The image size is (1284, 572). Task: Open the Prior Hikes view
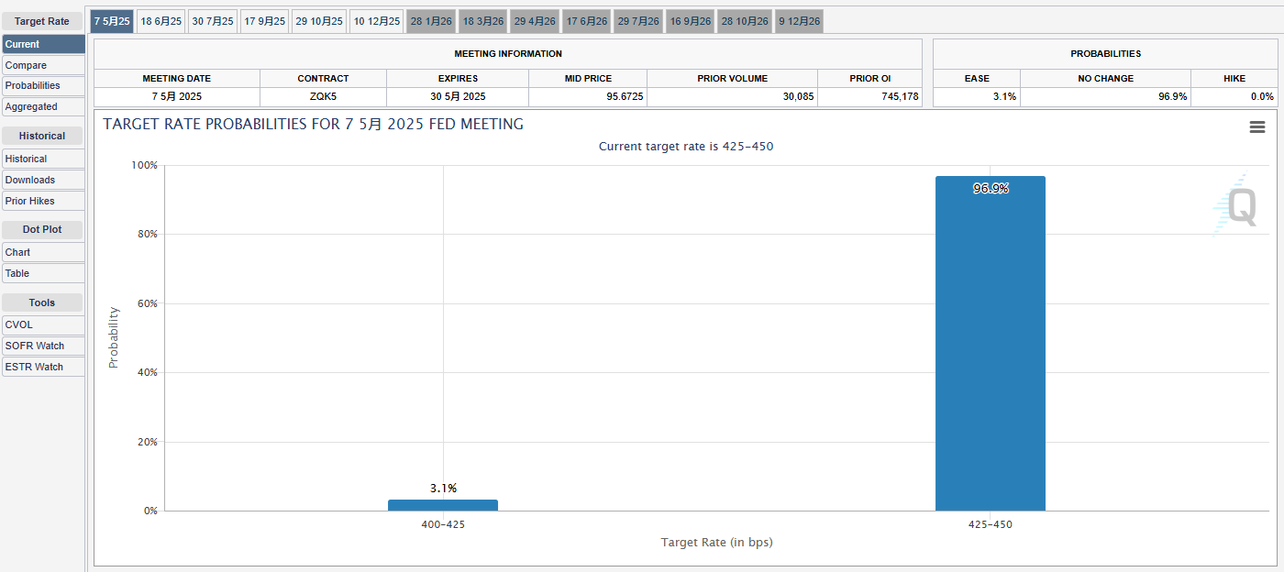point(43,201)
